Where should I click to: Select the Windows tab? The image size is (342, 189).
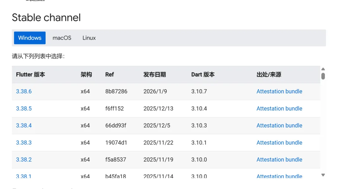pos(30,38)
